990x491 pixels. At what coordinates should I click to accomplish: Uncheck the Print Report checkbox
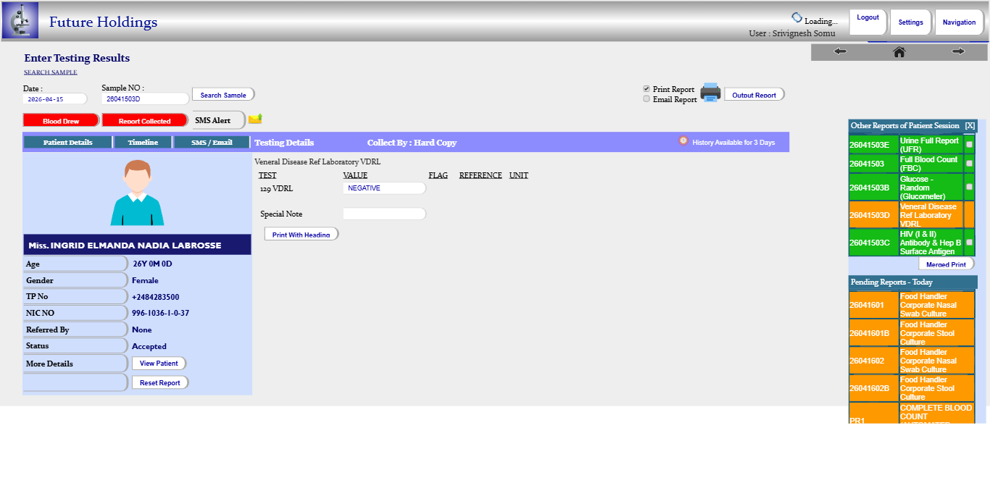coord(646,89)
